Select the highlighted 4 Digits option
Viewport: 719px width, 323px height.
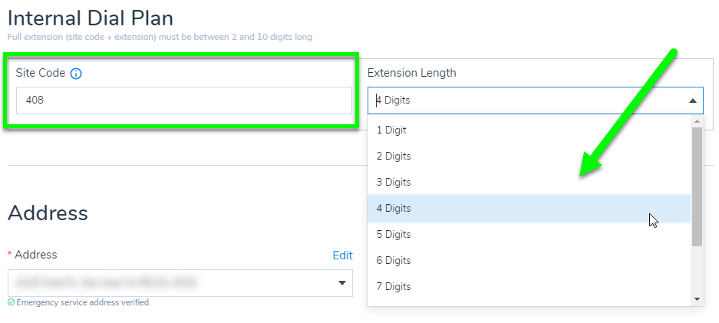tap(394, 208)
